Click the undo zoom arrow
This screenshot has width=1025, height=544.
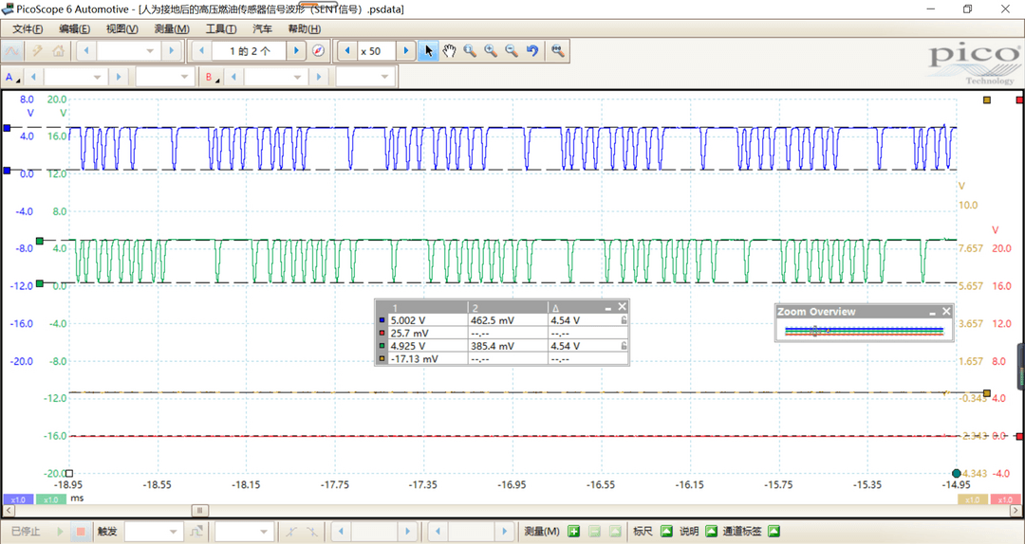tap(532, 51)
